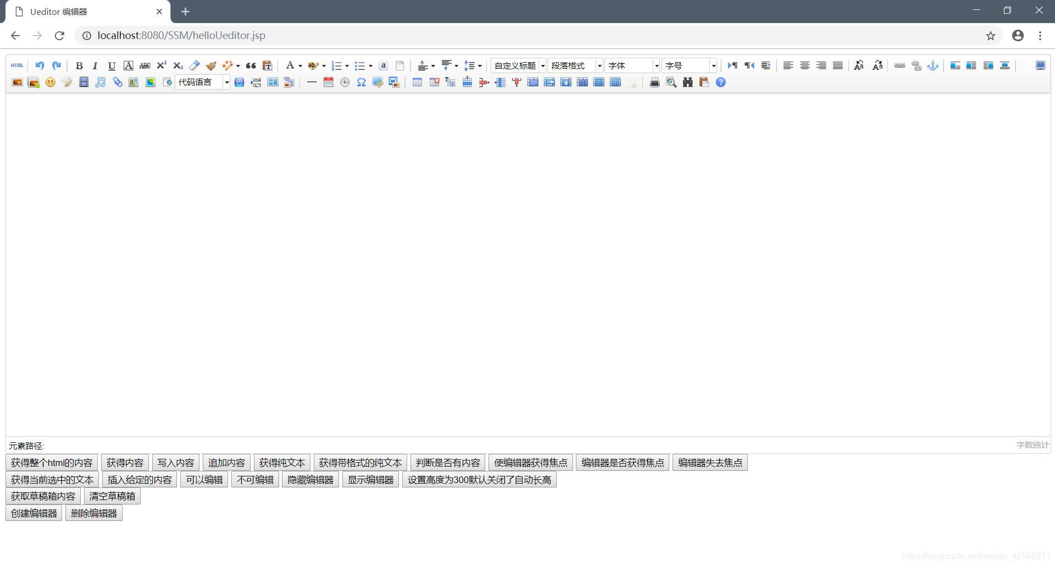Click the 获得整个html的内容 button
This screenshot has height=566, width=1055.
(x=52, y=463)
